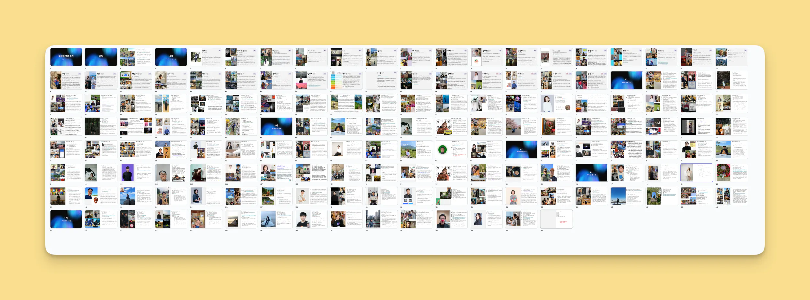The image size is (810, 300).
Task: Select slide 81 thumbnail
Action: tap(66, 150)
